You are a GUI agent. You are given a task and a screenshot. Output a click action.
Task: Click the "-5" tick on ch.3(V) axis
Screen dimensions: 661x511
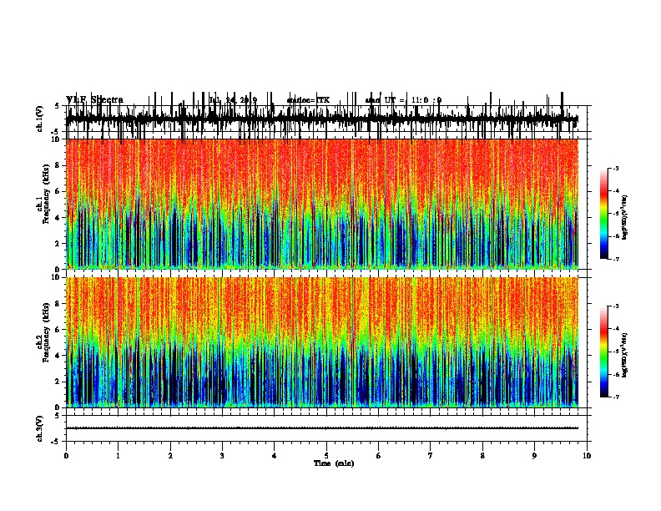tap(56, 442)
